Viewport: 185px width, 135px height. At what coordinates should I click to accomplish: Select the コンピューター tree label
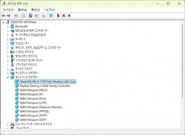click(x=22, y=43)
